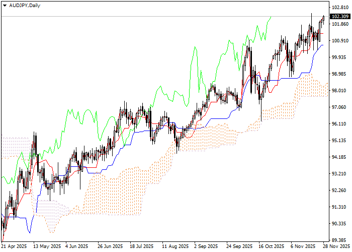
Task: Click the current price tag 102.309
Action: point(340,17)
